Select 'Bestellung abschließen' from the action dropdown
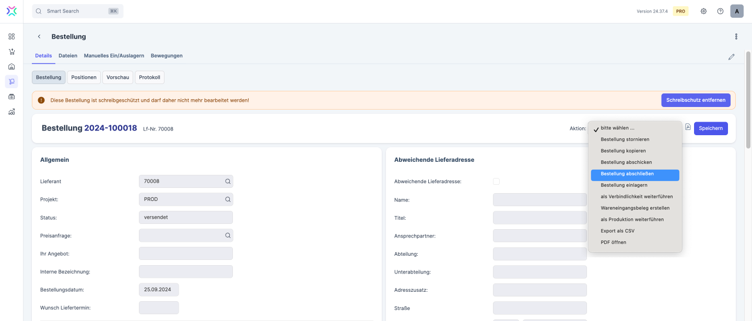Screen dimensions: 752x321 click(634, 174)
